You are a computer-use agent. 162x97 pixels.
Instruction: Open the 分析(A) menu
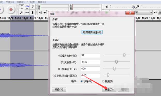(31, 2)
